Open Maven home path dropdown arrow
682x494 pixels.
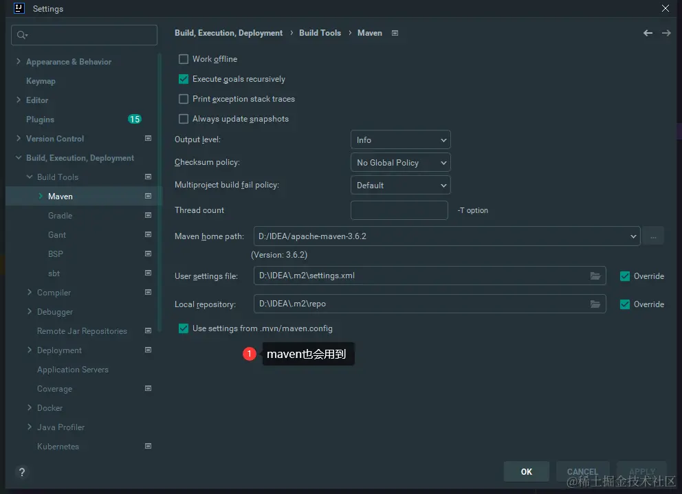[x=633, y=236]
